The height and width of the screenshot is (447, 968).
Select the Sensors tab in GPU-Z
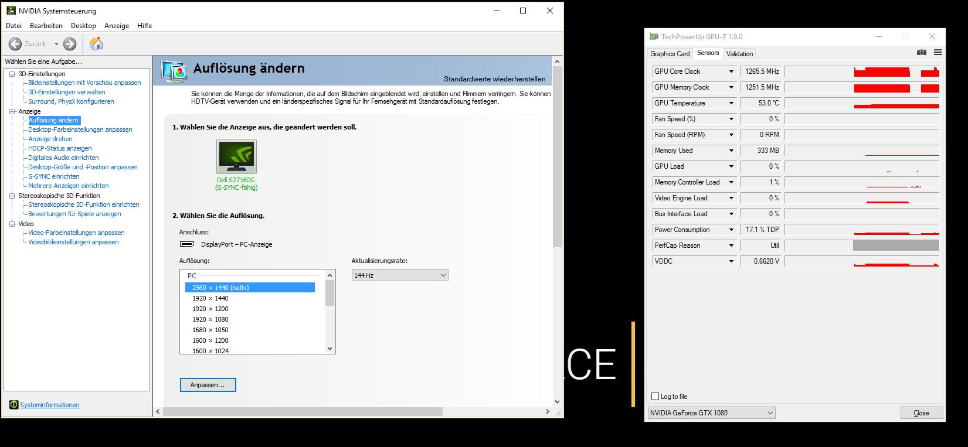(x=708, y=53)
